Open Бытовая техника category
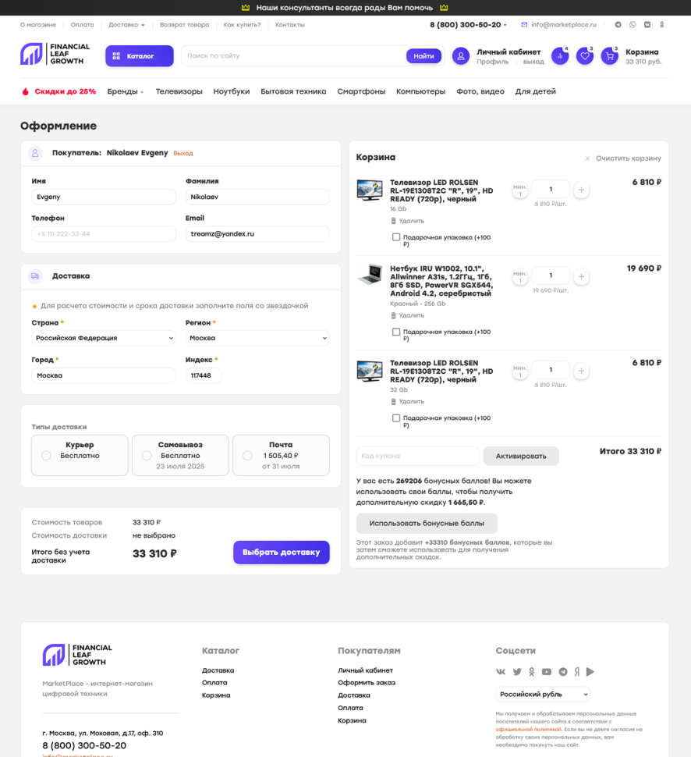Screen dimensions: 691x757 coord(293,91)
